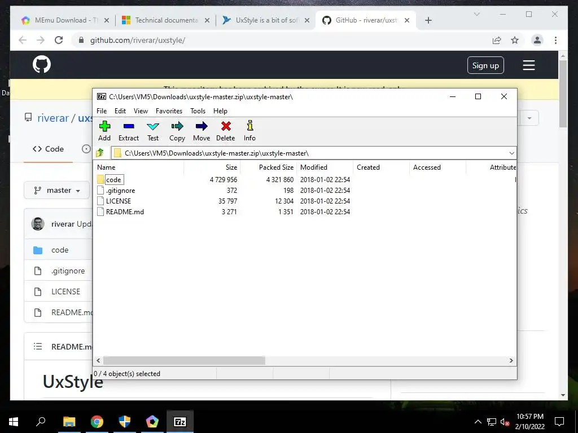
Task: Open the Edit menu in 7-Zip
Action: (120, 111)
